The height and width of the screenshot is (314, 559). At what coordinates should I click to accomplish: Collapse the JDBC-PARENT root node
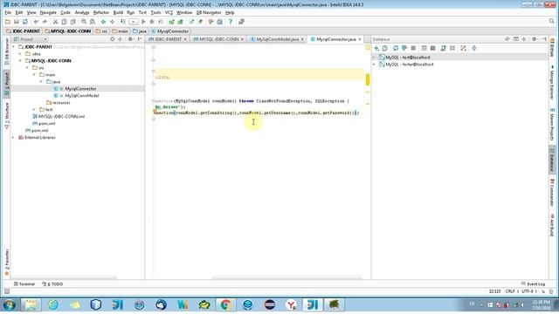coord(14,47)
